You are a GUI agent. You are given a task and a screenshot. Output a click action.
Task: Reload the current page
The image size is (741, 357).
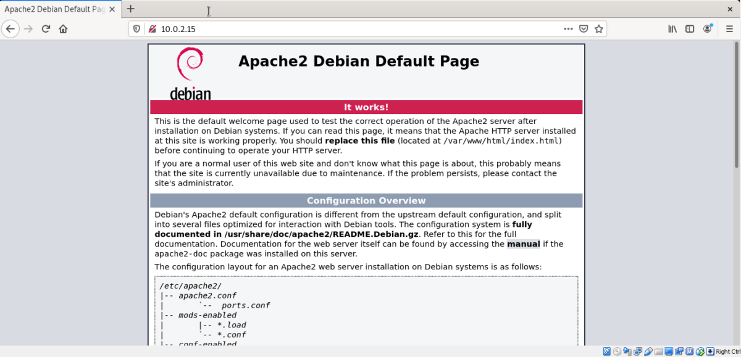[46, 29]
